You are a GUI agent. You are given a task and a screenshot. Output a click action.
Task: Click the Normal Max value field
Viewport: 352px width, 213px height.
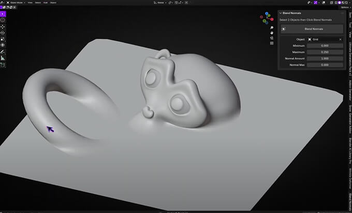coord(325,64)
